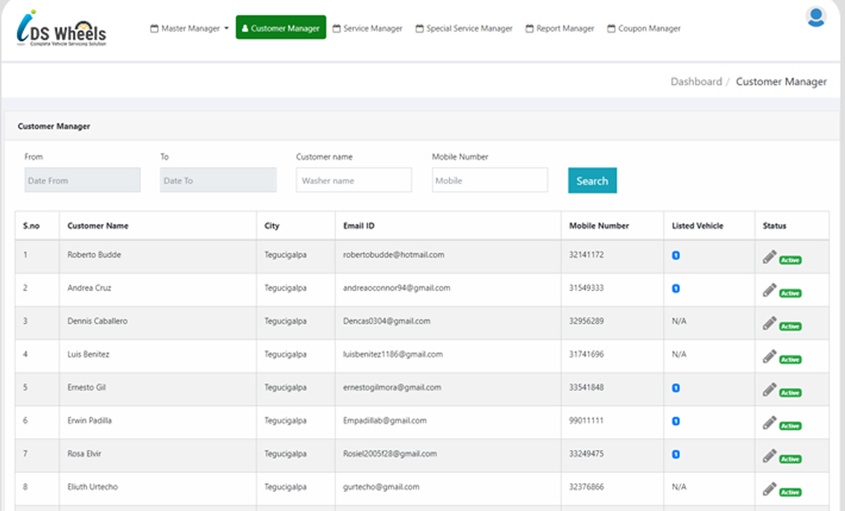Click listed vehicle badge for Roberto Budde
This screenshot has height=511, width=845.
click(676, 255)
